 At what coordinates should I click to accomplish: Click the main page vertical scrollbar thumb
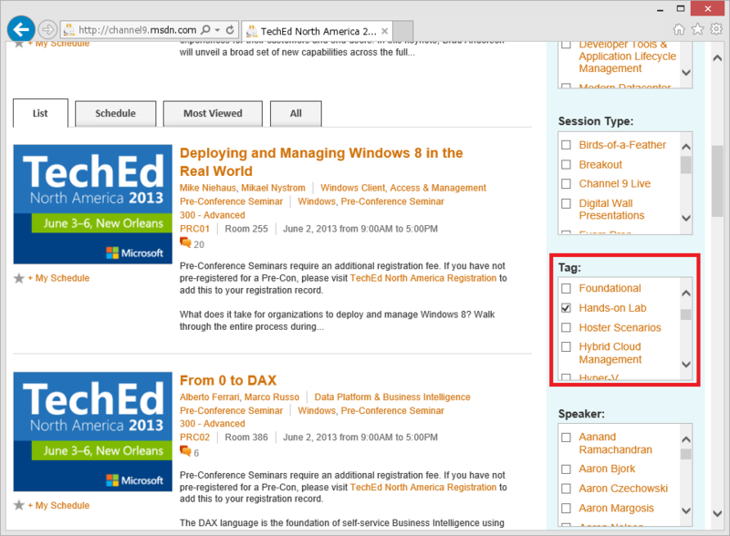click(717, 181)
